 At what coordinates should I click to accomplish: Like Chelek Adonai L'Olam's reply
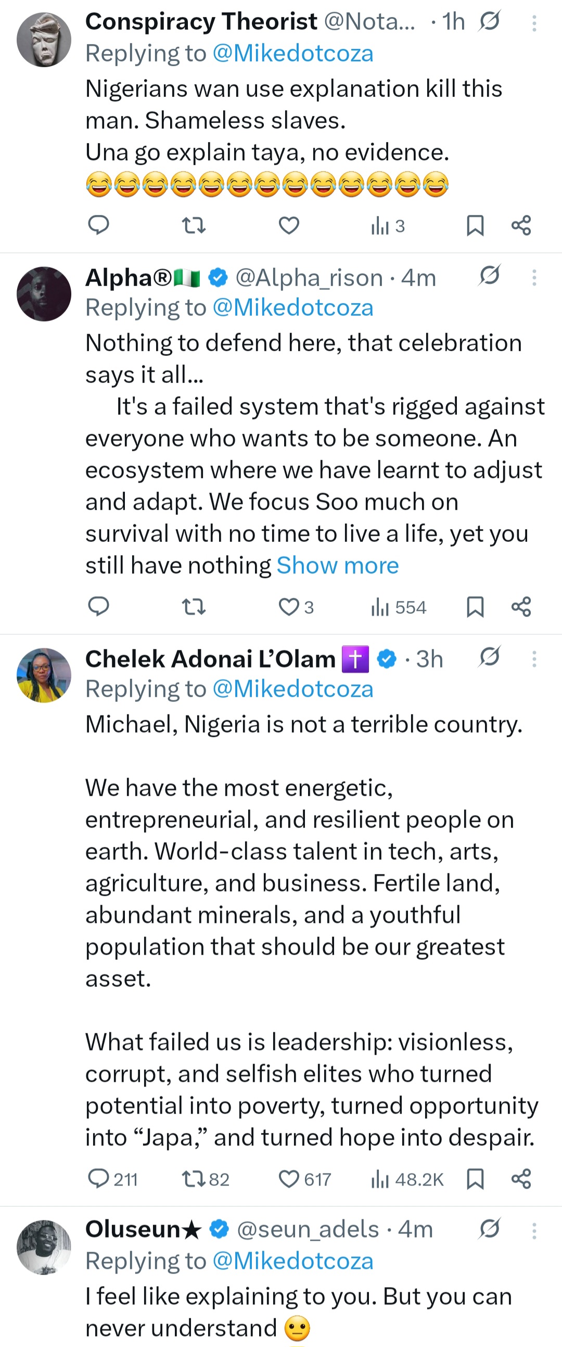(289, 1179)
